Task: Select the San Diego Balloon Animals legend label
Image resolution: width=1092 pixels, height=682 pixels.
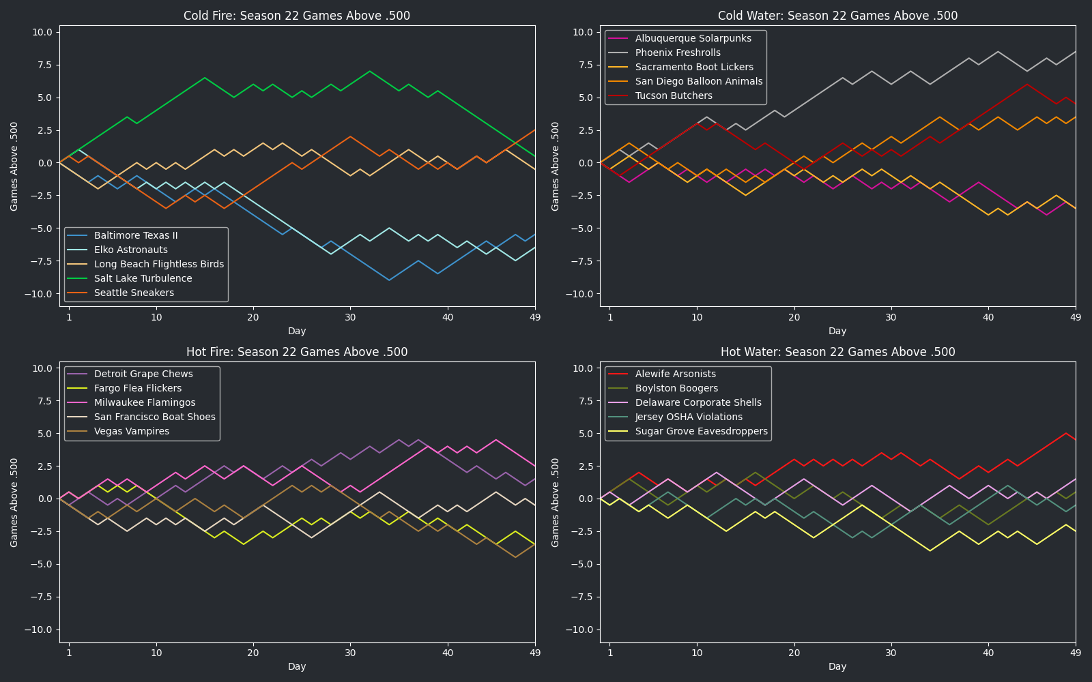Action: [x=699, y=81]
